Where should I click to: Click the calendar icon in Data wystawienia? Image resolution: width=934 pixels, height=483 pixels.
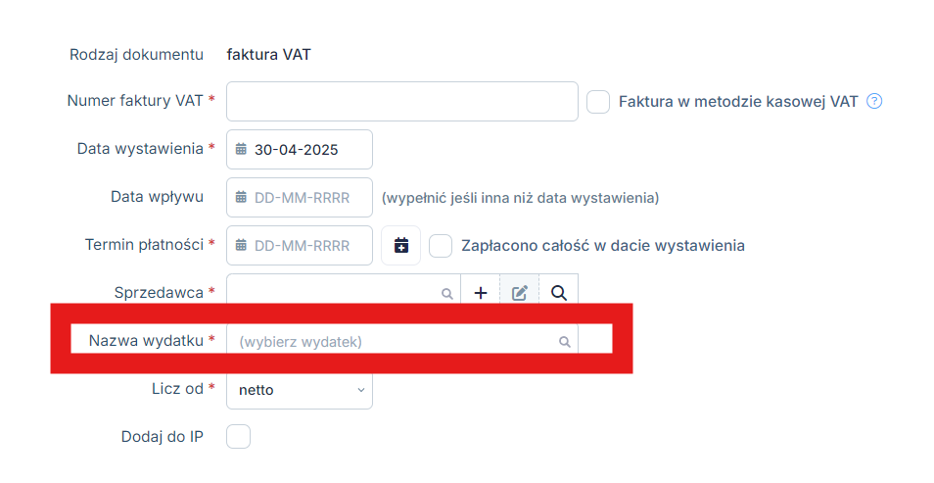click(241, 149)
